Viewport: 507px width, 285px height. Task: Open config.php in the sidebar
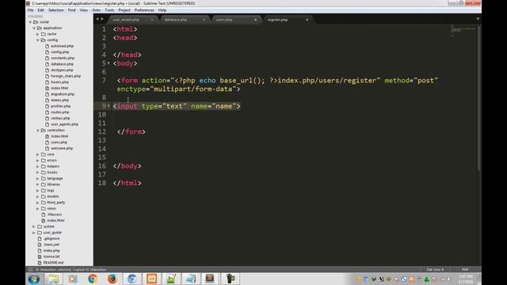click(x=60, y=52)
